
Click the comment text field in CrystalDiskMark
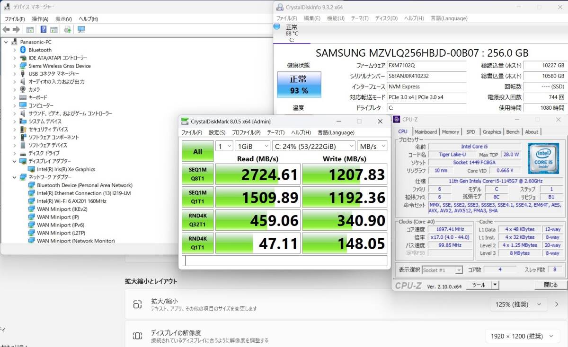(284, 260)
